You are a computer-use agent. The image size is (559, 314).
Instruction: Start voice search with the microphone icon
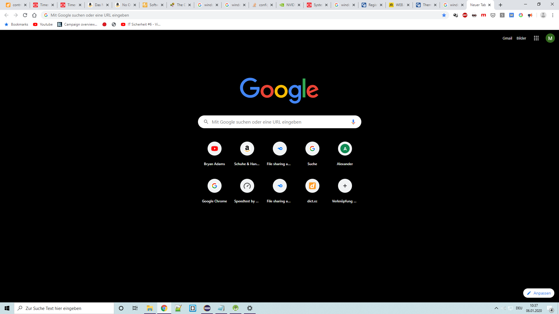pyautogui.click(x=353, y=122)
